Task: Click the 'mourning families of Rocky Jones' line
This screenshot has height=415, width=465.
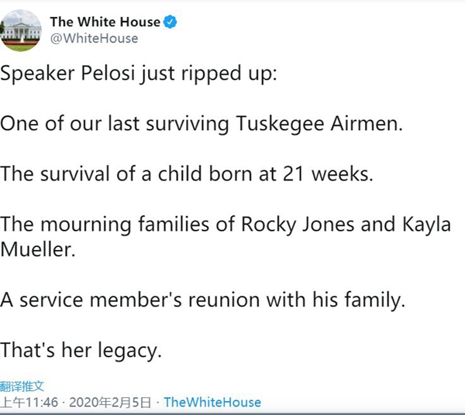Action: tap(225, 223)
